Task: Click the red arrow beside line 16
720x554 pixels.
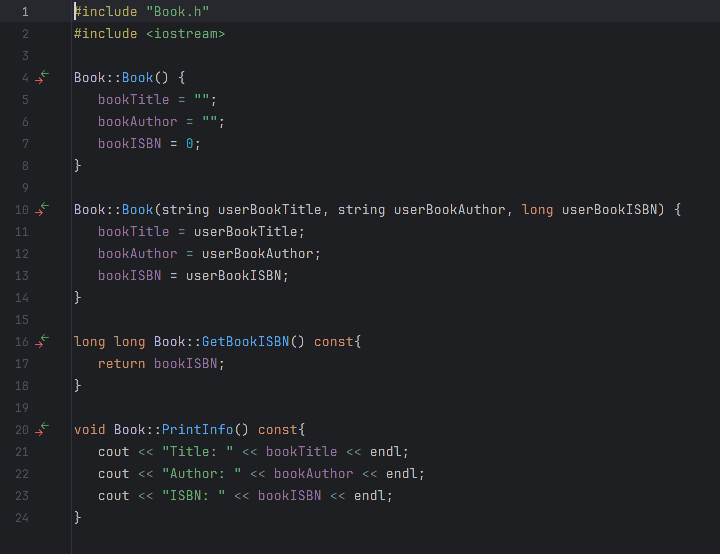Action: coord(39,345)
